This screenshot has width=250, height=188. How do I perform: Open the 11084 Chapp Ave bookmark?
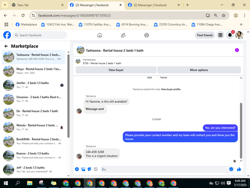207,25
